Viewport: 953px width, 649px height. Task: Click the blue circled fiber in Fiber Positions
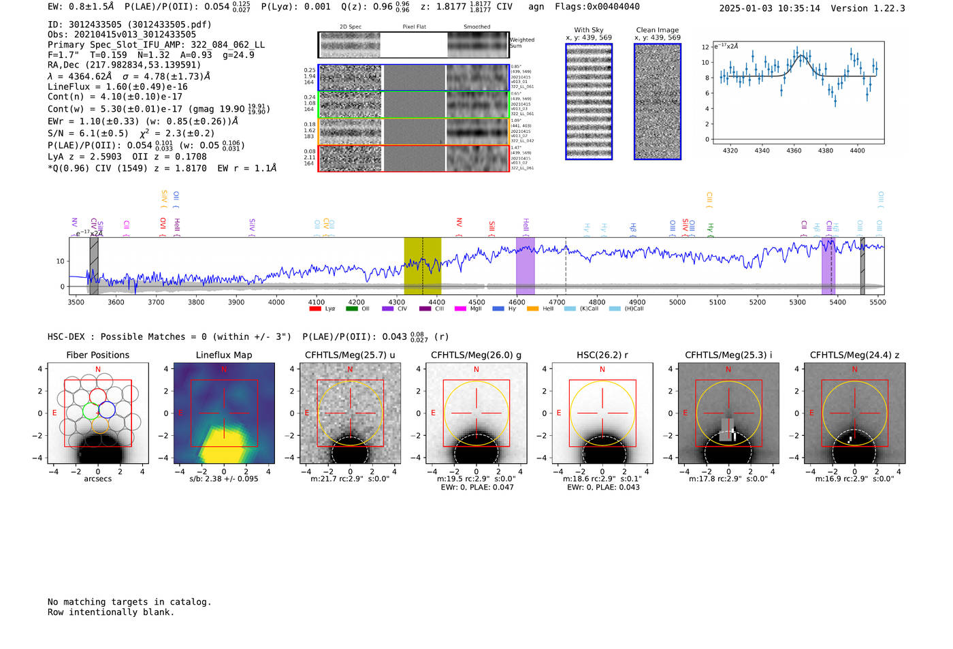107,410
